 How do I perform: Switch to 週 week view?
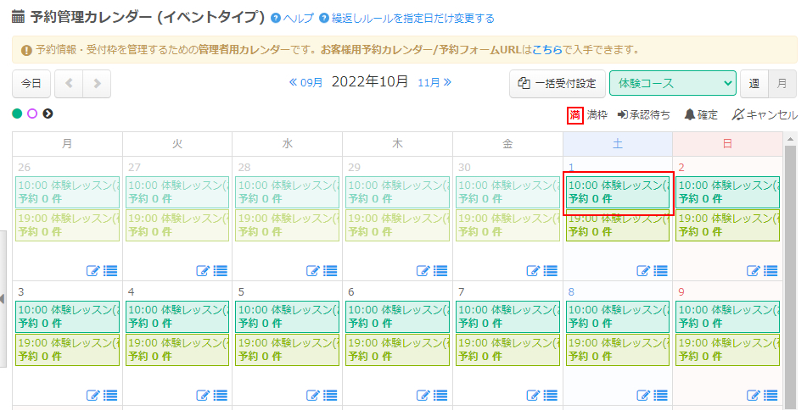pos(754,84)
